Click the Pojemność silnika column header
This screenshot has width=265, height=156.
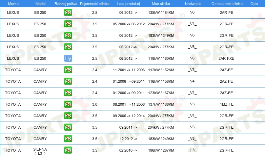(x=95, y=4)
